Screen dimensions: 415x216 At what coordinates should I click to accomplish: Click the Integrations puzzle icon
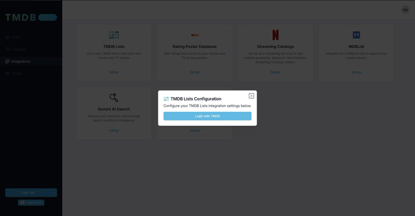(x=8, y=61)
